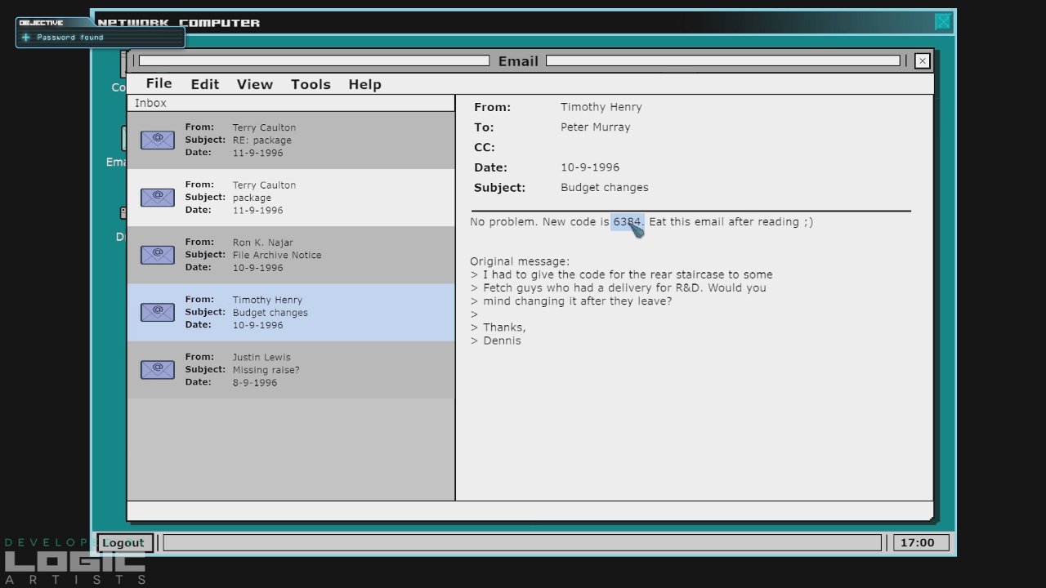The width and height of the screenshot is (1046, 588).
Task: Open the 'Missing raise?' envelope icon
Action: click(157, 370)
